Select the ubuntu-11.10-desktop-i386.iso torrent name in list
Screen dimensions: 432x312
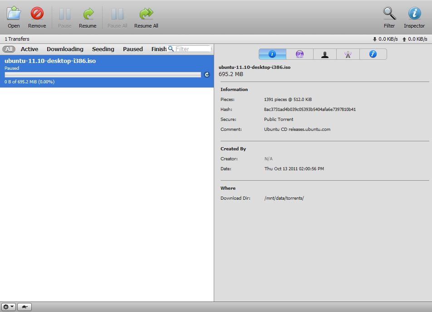[x=50, y=61]
